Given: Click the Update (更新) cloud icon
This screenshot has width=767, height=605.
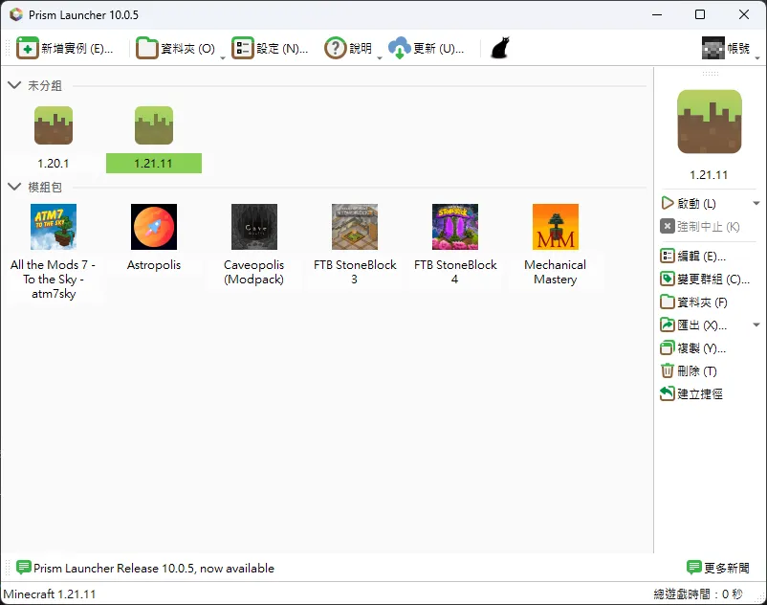Looking at the screenshot, I should [x=399, y=48].
